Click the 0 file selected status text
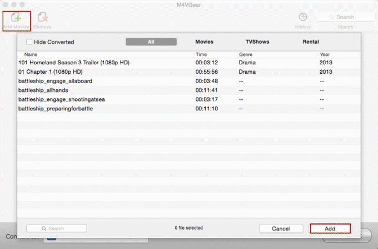The image size is (378, 249). pyautogui.click(x=189, y=228)
